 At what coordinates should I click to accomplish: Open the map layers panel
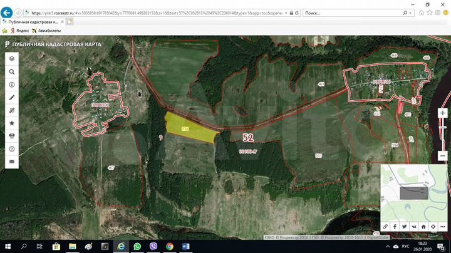tap(12, 58)
